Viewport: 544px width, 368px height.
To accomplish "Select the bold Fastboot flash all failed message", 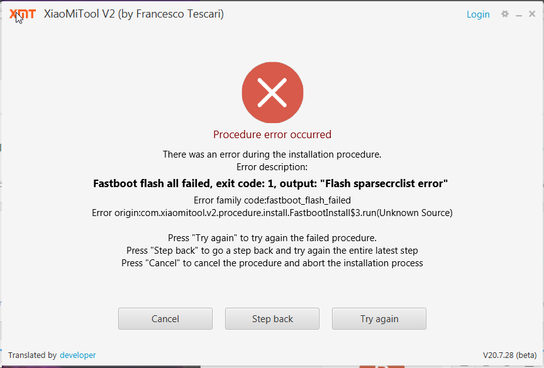I will point(270,183).
